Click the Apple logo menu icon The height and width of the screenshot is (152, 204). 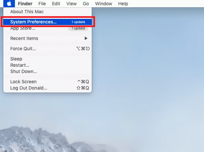coord(9,4)
